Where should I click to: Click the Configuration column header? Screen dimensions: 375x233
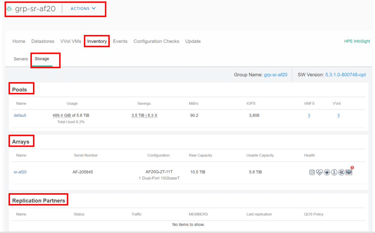coord(158,155)
